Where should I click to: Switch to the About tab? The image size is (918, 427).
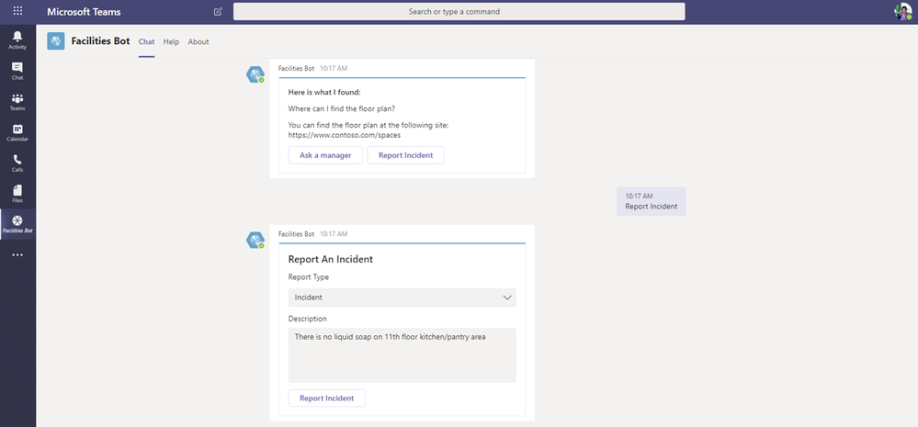[198, 41]
